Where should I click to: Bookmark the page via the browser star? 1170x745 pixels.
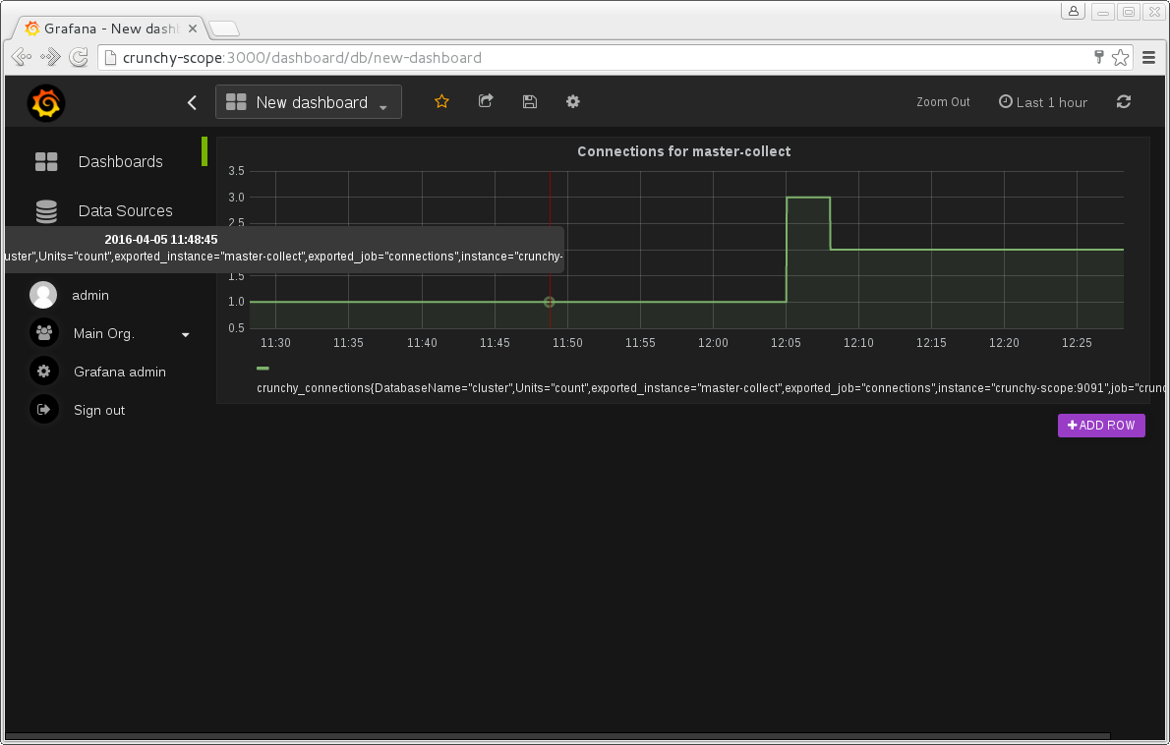pos(1120,57)
